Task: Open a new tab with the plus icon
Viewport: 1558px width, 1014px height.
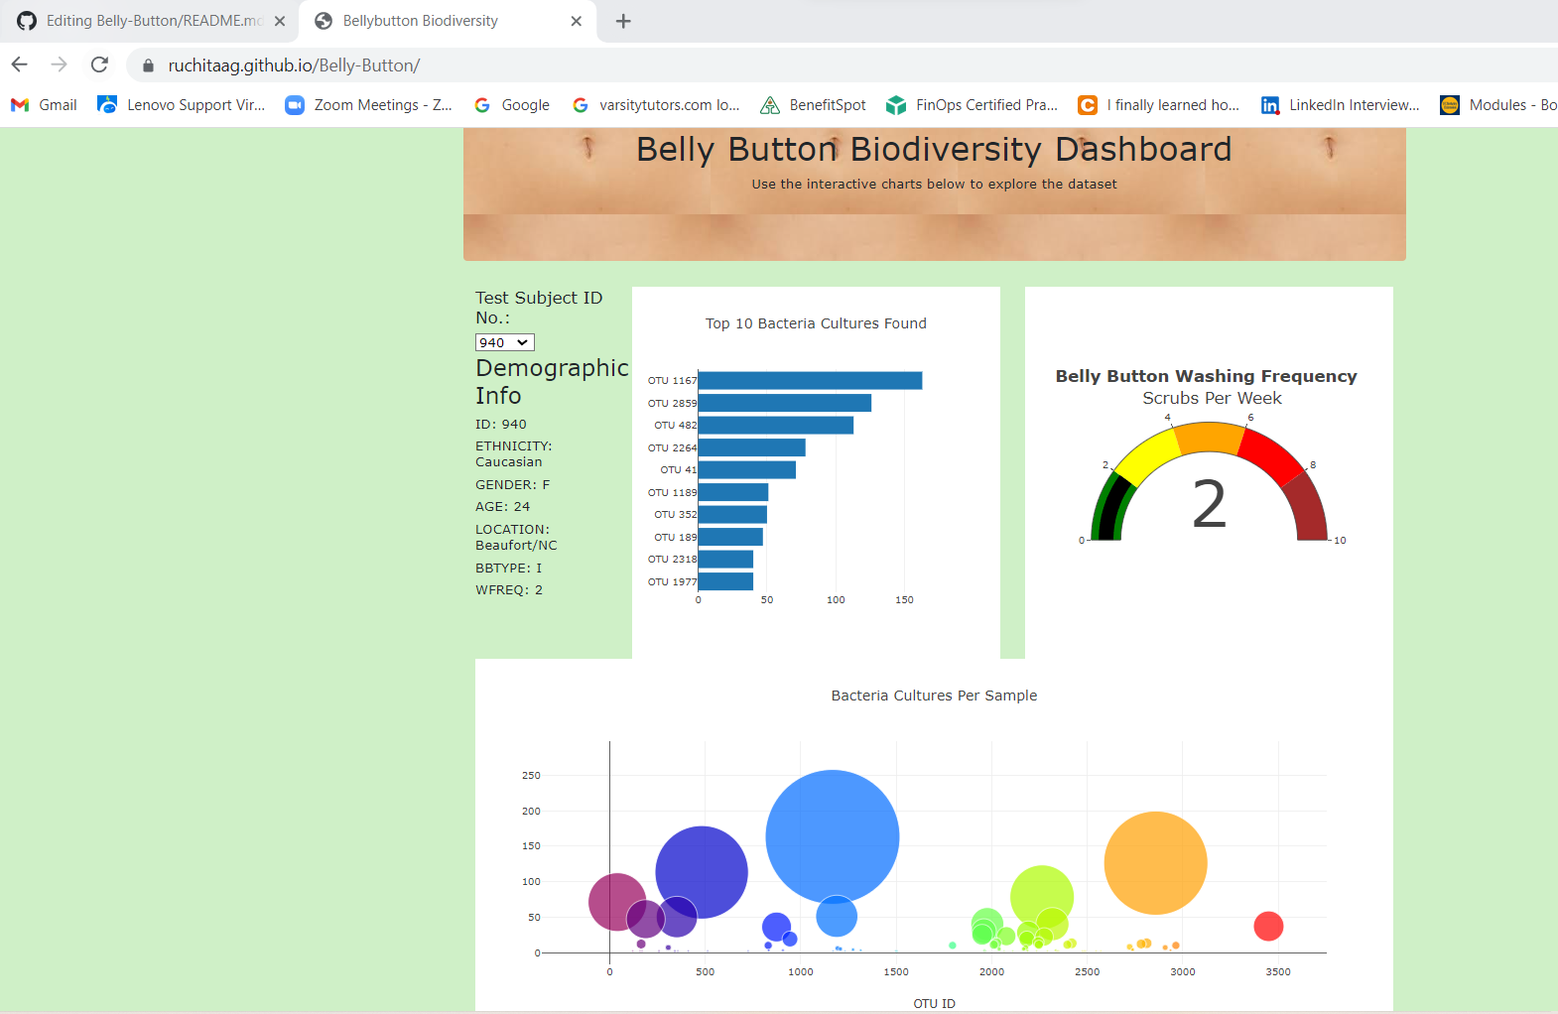Action: coord(623,21)
